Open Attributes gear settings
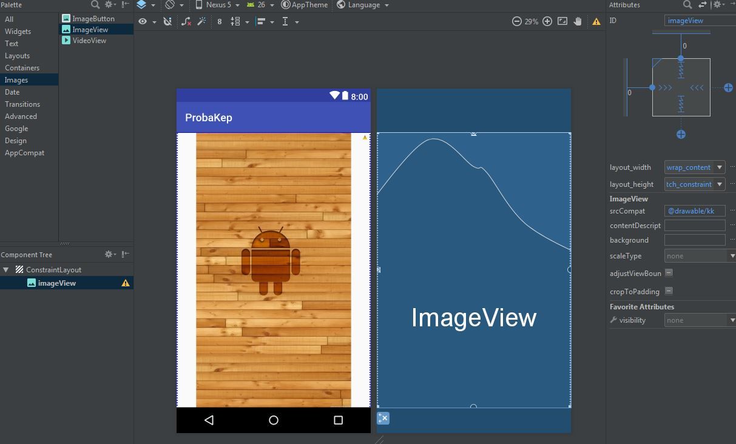Screen dimensions: 736x444 [x=718, y=4]
